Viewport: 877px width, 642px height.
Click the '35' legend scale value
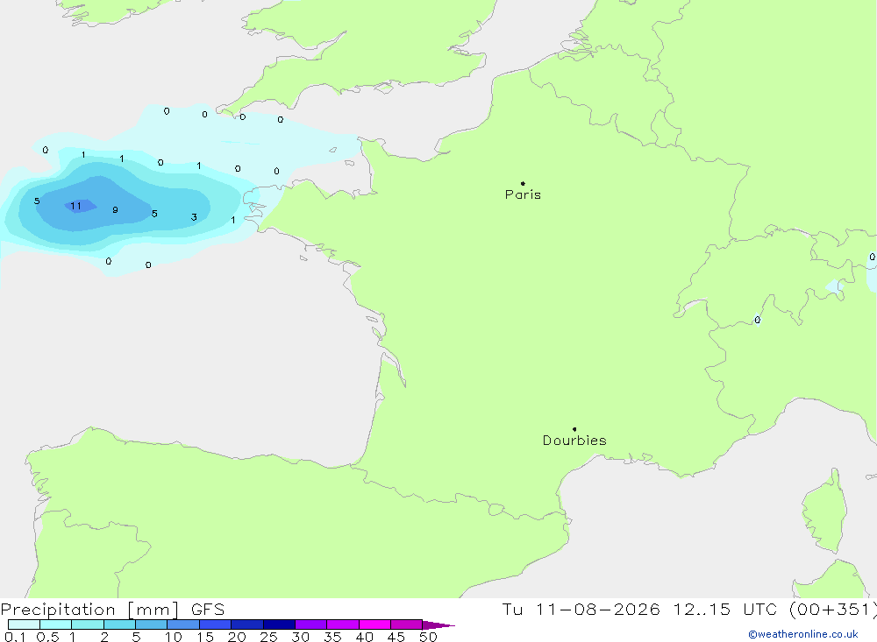pos(332,637)
